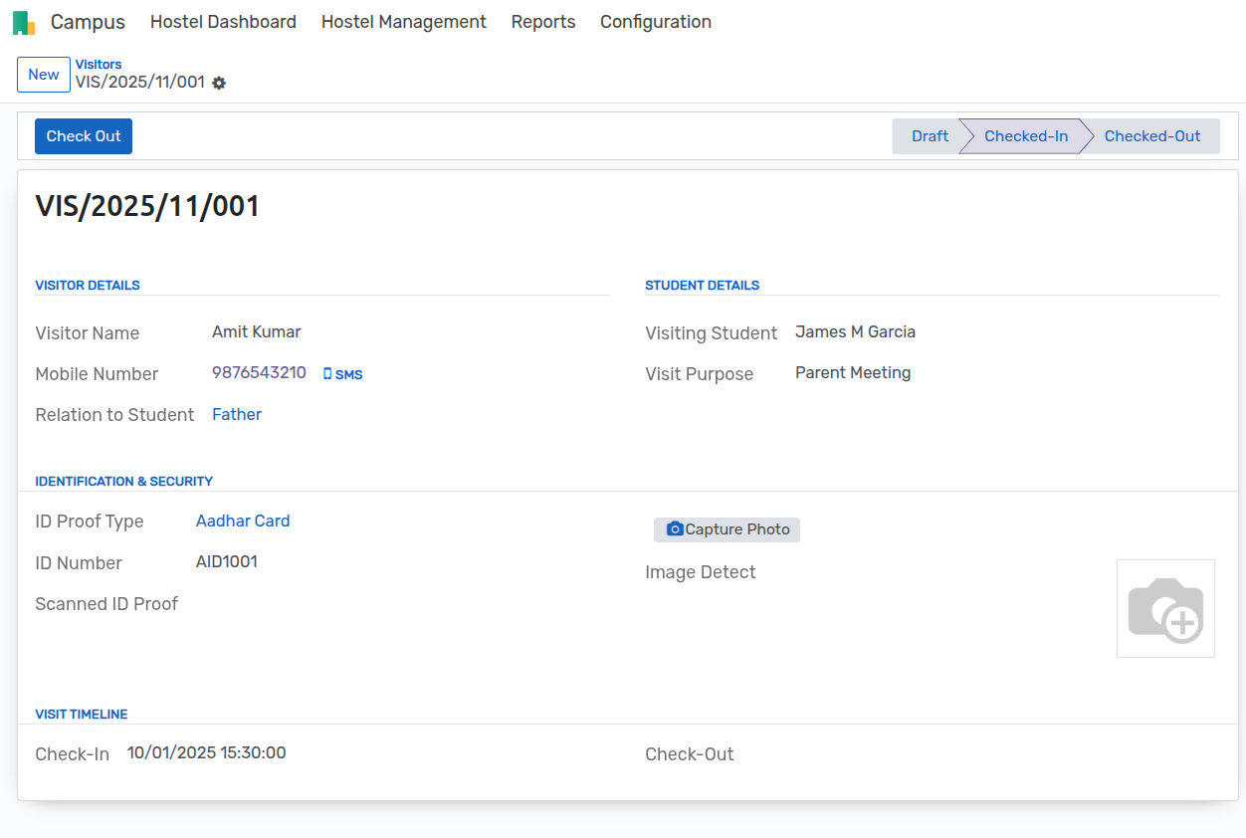Select the Draft status stage
The width and height of the screenshot is (1246, 838).
tap(930, 136)
